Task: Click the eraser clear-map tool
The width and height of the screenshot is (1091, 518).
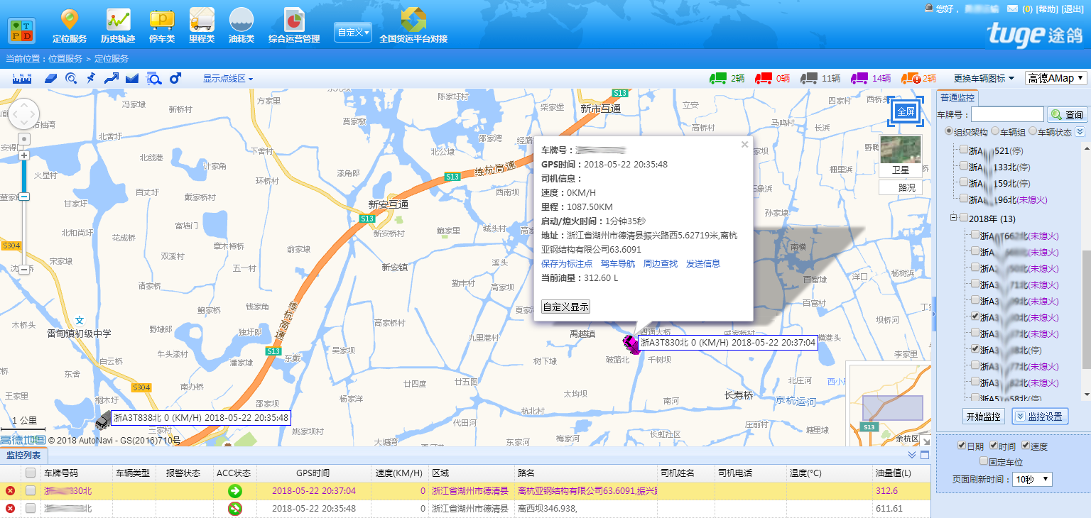Action: tap(50, 78)
